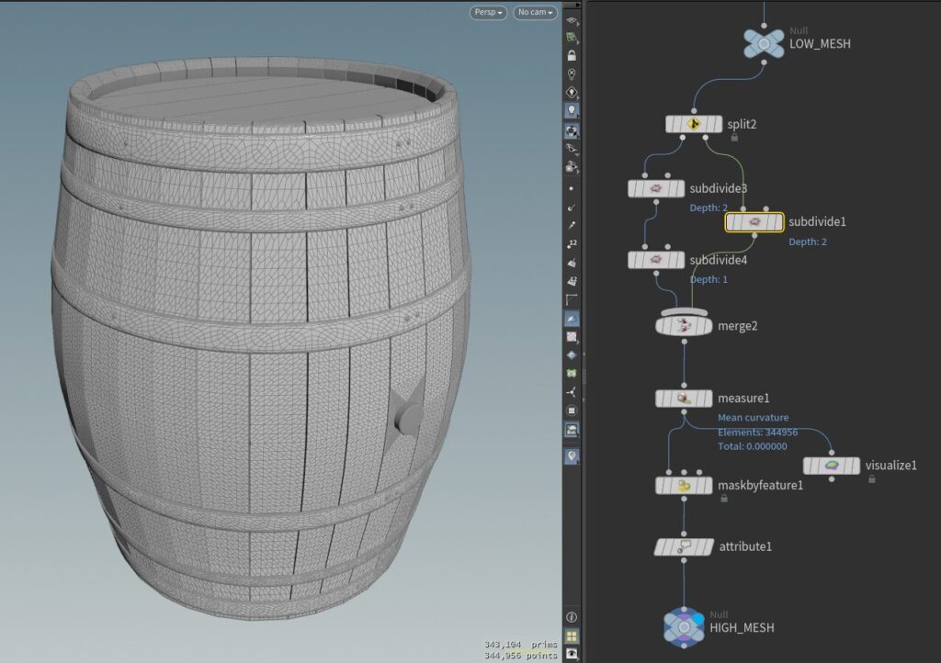Screen dimensions: 941x663
Task: Click the info circle icon in viewport toolbar
Action: tap(572, 616)
